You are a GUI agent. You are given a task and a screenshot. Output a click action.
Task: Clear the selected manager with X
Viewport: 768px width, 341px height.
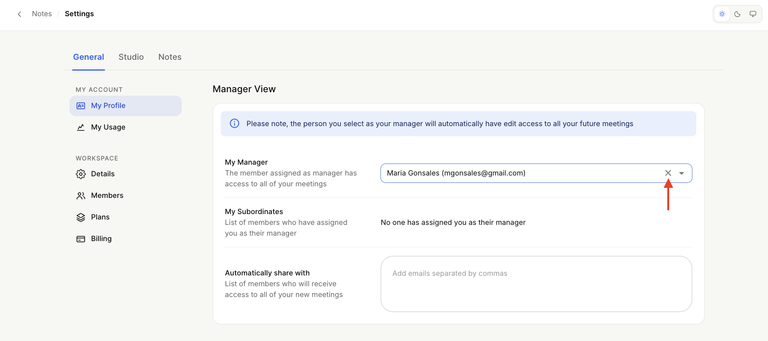(x=668, y=173)
